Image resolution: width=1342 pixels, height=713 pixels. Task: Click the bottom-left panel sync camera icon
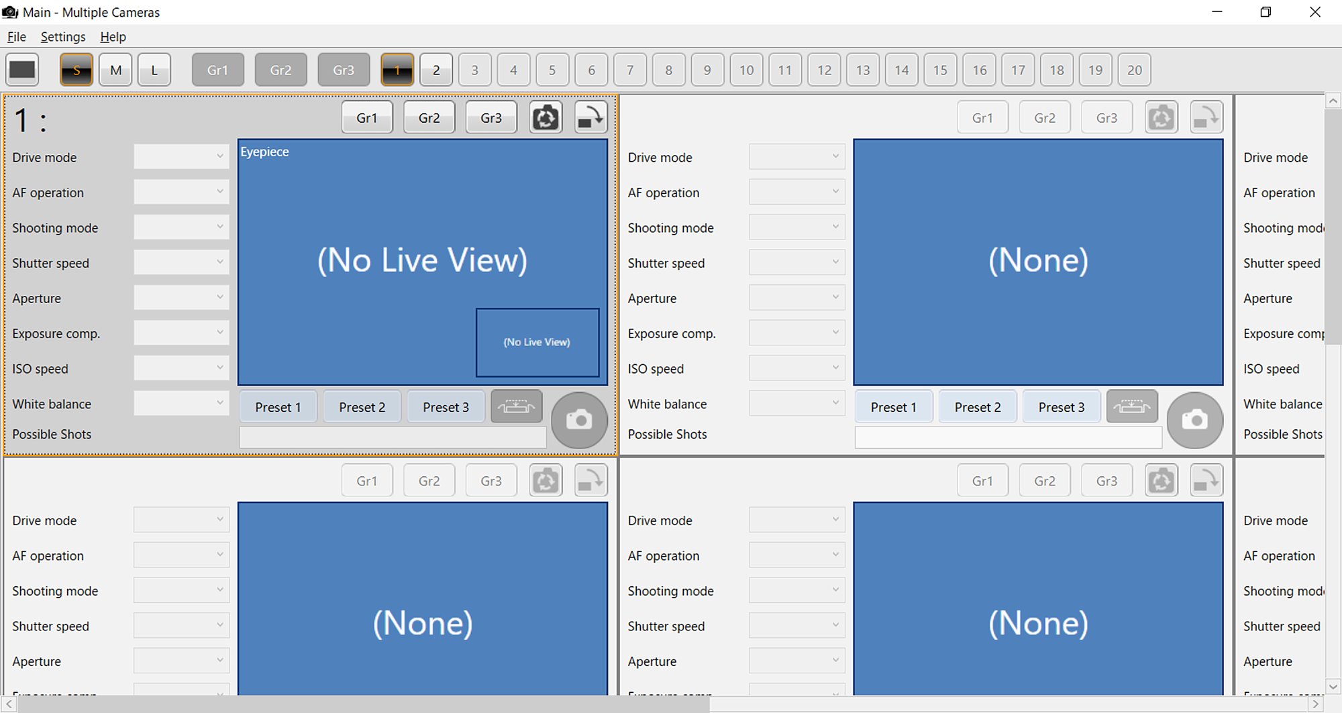coord(546,480)
